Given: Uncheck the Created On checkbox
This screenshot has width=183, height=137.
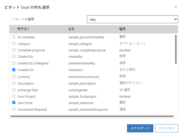Looking at the screenshot, I should pos(14,70).
